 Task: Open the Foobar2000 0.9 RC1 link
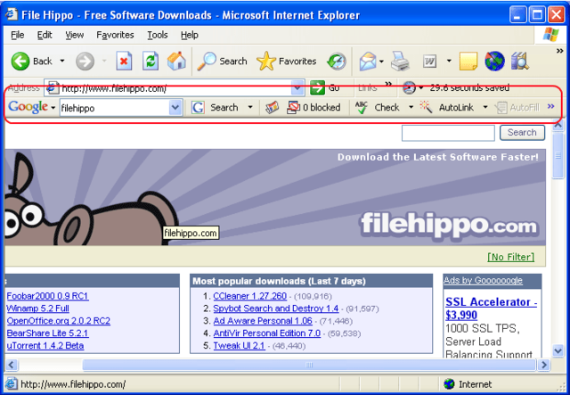pyautogui.click(x=47, y=296)
